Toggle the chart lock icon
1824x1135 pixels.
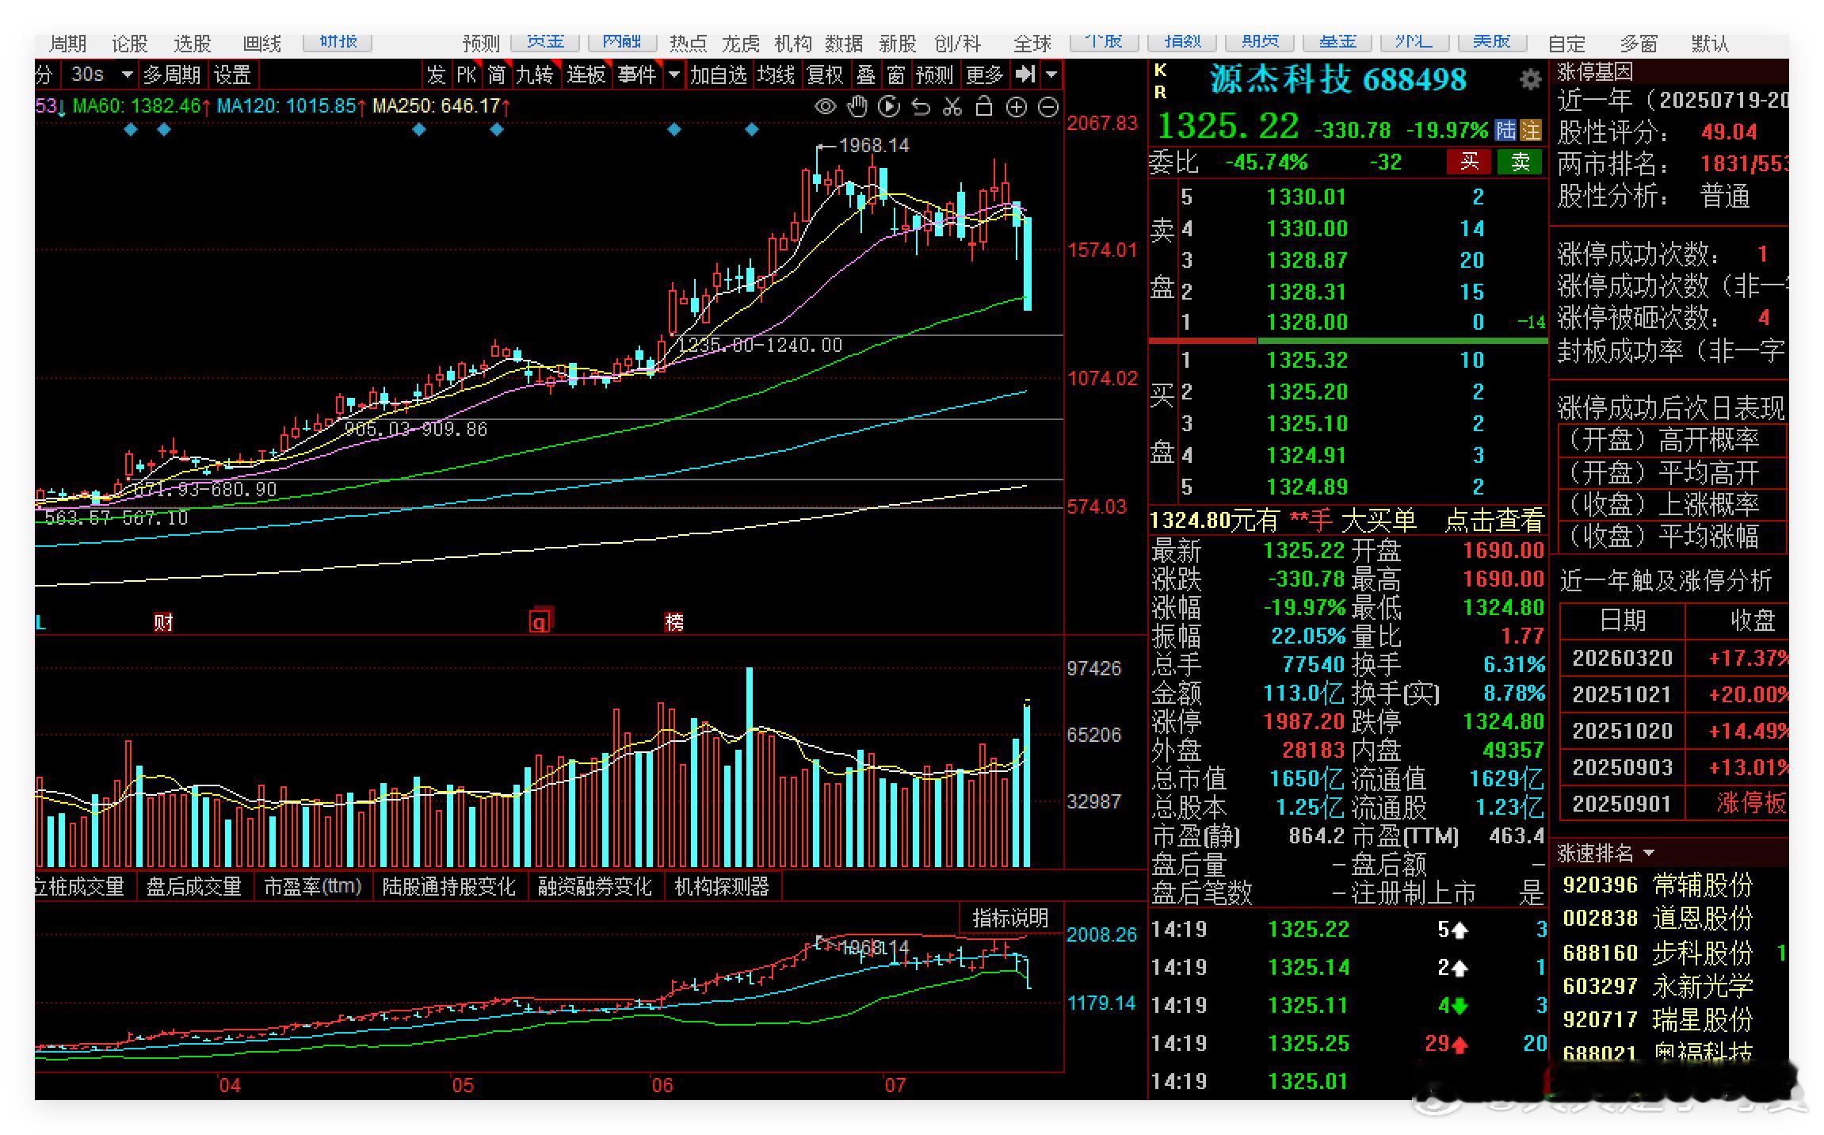(x=984, y=106)
